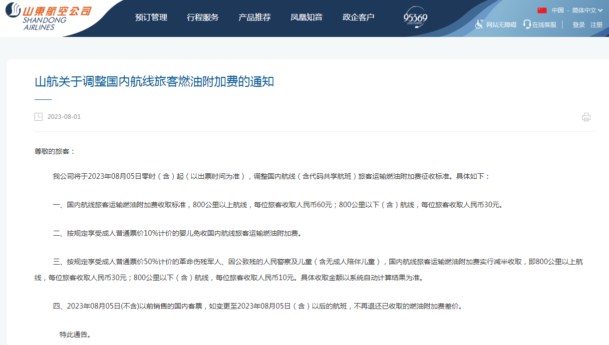Click the 登录 login link
The height and width of the screenshot is (345, 609).
click(x=579, y=24)
